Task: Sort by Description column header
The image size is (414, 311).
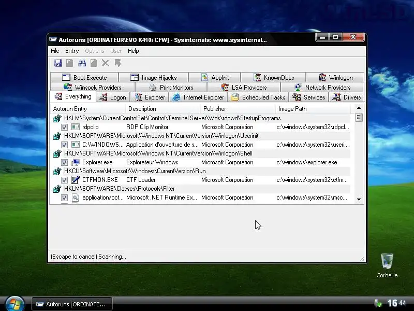Action: click(x=162, y=109)
